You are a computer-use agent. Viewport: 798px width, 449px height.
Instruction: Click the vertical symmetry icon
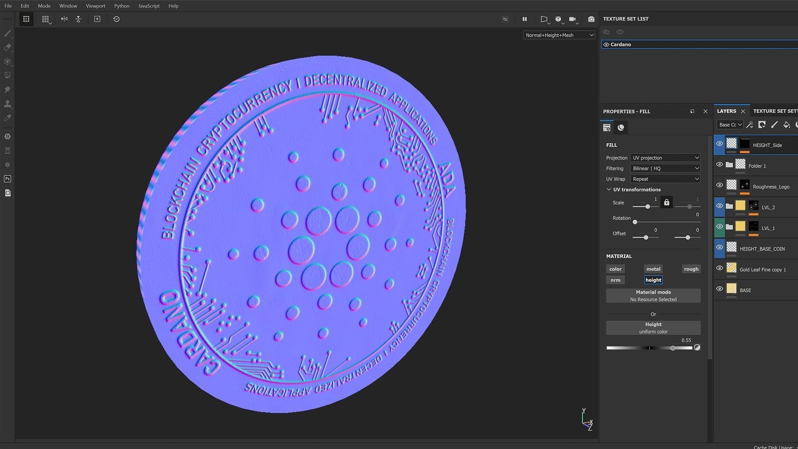78,19
